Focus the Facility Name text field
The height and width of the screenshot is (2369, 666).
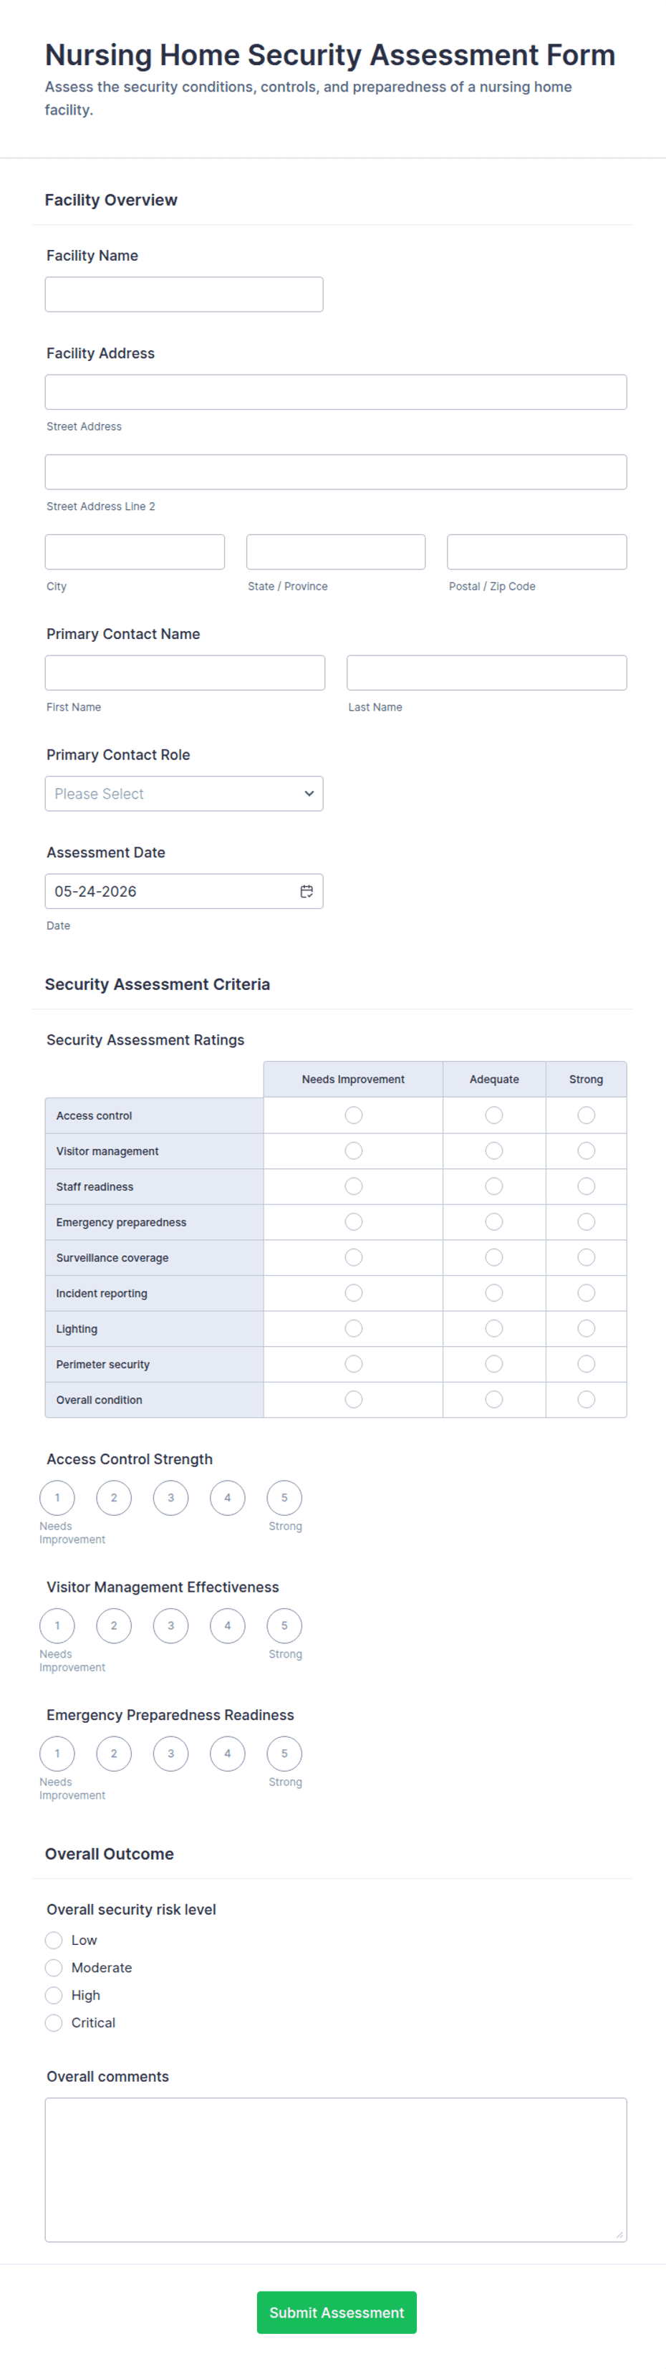click(184, 294)
